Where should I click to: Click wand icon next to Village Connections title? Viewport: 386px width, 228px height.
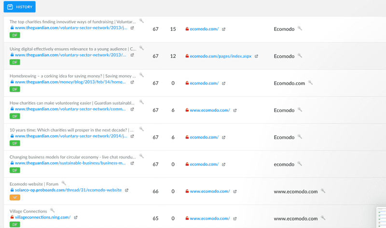(x=52, y=210)
